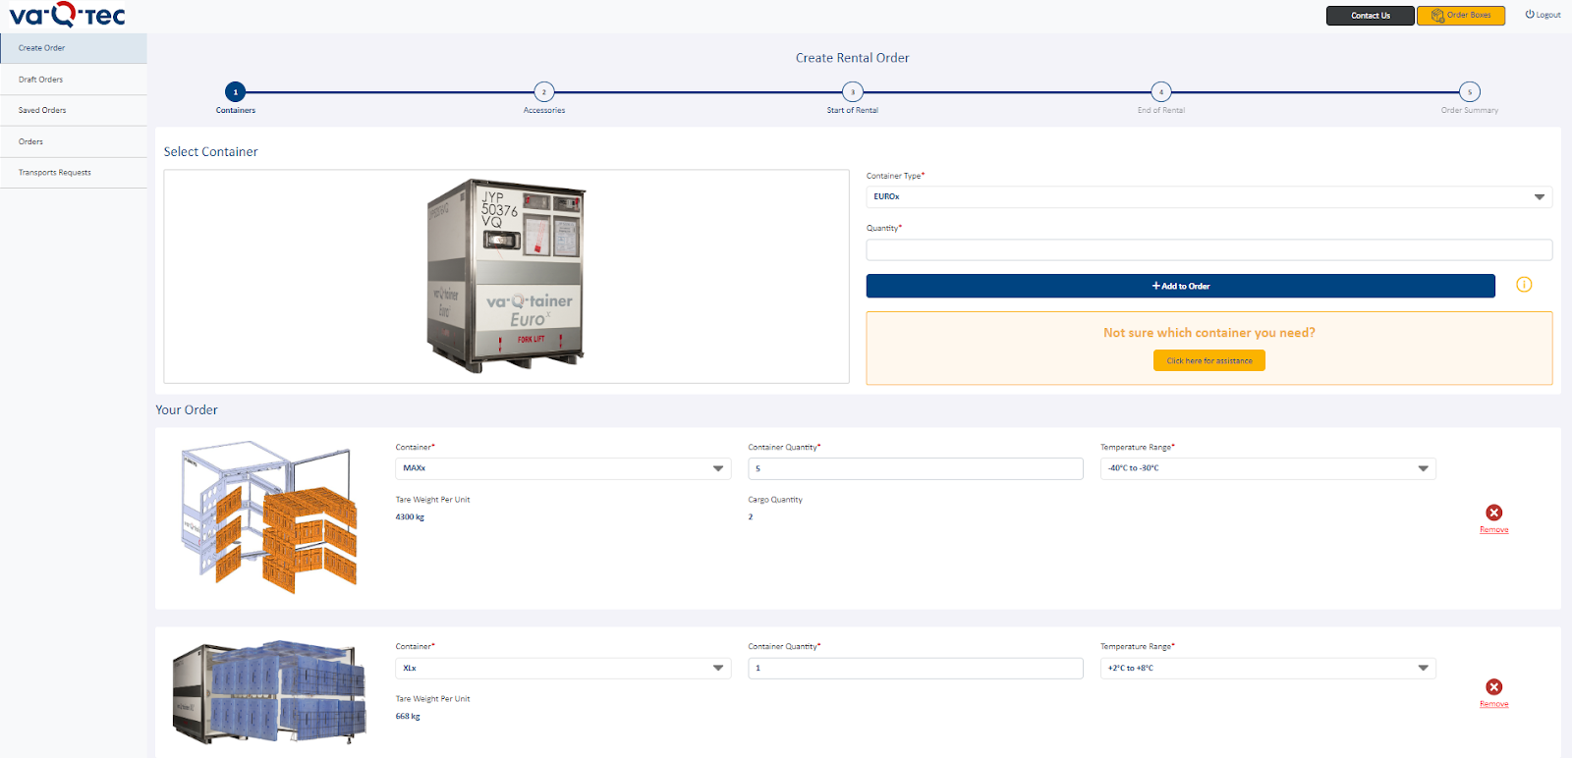
Task: Click the 'Create Rental Order' heading
Action: (852, 58)
